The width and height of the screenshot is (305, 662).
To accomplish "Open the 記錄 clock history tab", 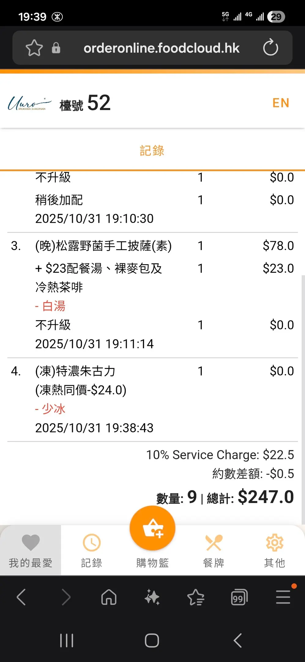I will pyautogui.click(x=91, y=550).
